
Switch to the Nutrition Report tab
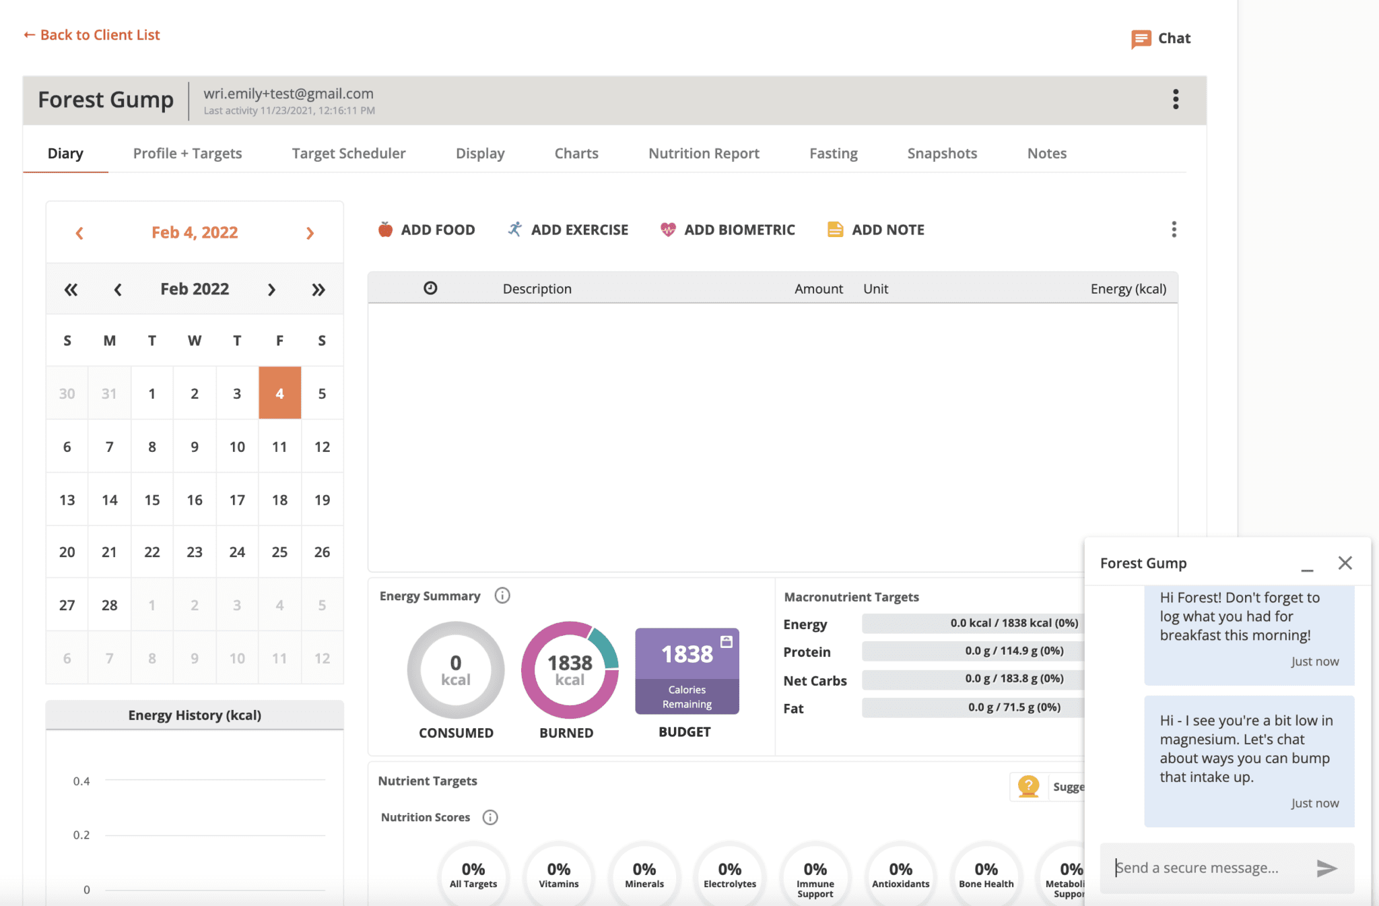704,154
